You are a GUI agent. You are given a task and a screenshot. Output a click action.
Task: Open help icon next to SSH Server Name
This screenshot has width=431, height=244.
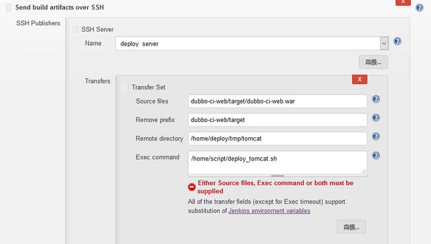pos(397,41)
